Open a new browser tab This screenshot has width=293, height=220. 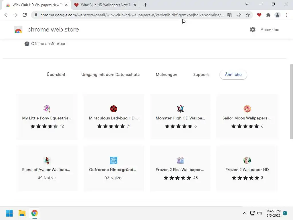[146, 5]
